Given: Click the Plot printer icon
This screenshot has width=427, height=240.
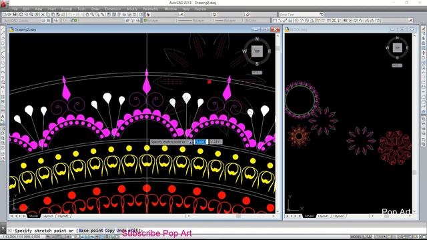Looking at the screenshot, I should (x=21, y=15).
